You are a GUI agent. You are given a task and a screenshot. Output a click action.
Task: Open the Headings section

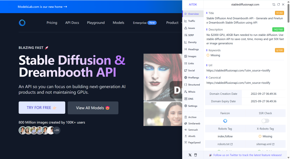coord(193,49)
